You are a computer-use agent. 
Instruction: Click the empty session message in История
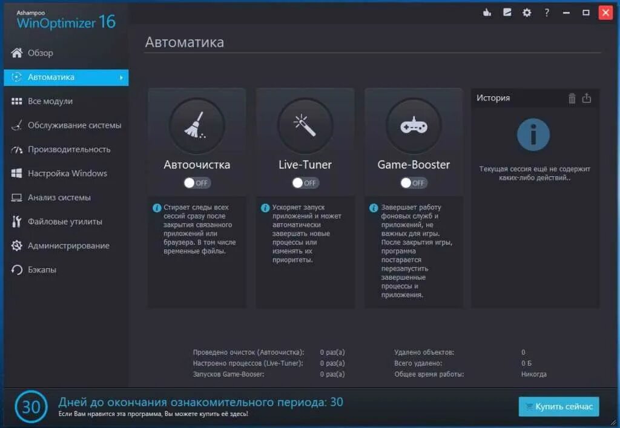point(535,173)
